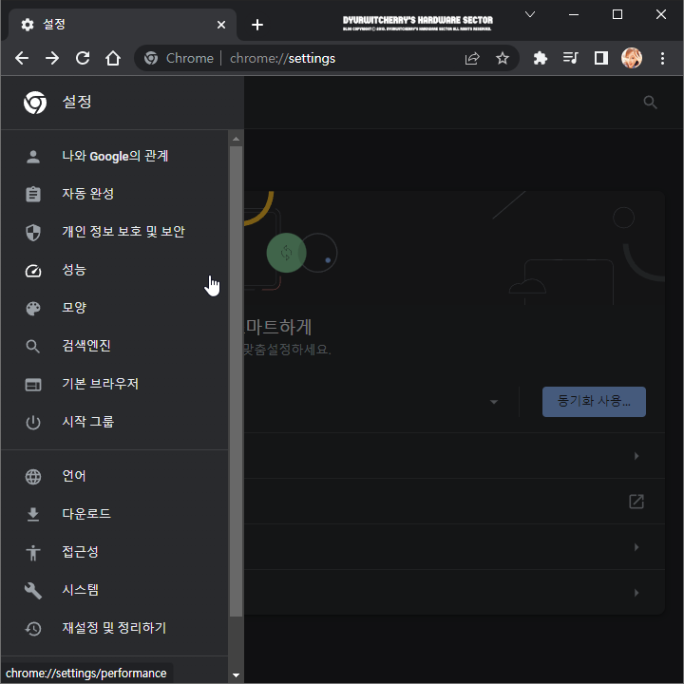Open 시작 그룹 settings

click(115, 422)
